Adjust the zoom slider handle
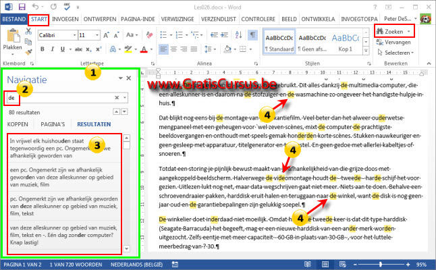This screenshot has width=436, height=270. 381,265
